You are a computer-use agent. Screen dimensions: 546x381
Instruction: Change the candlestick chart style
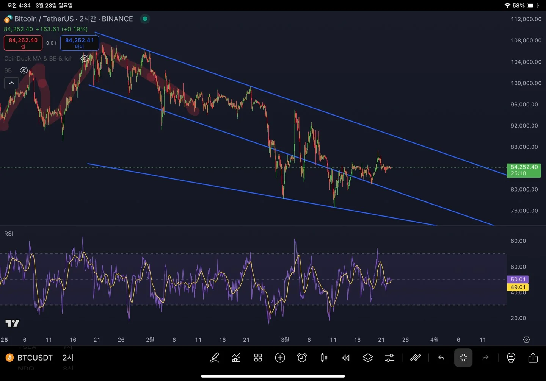[x=324, y=358]
